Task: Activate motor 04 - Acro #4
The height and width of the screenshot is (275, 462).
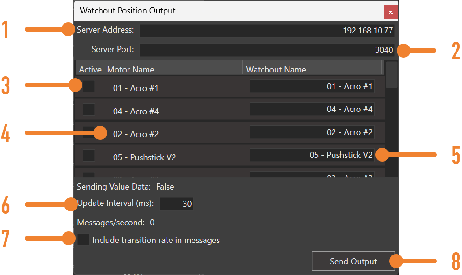Action: 88,109
